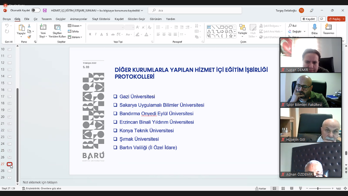Apply bulleted list formatting
This screenshot has width=348, height=196.
tap(158, 27)
